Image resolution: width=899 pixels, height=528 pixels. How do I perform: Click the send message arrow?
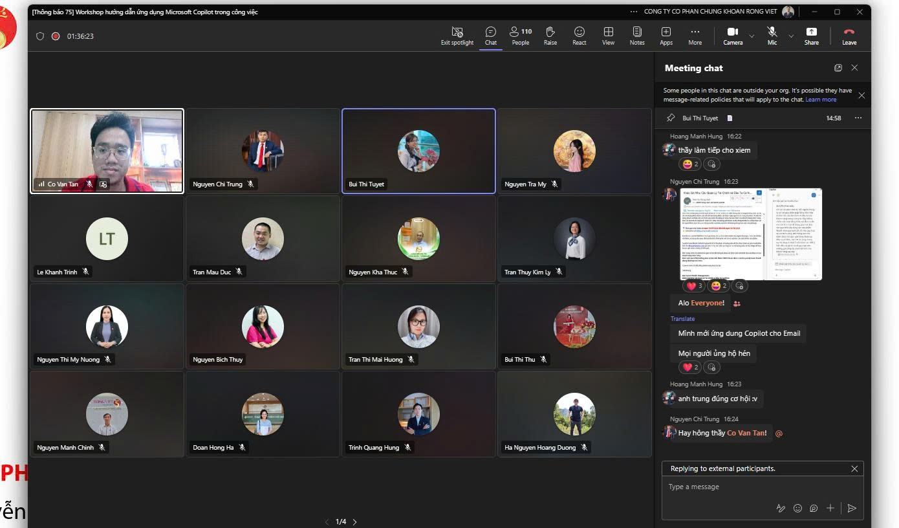pos(852,508)
